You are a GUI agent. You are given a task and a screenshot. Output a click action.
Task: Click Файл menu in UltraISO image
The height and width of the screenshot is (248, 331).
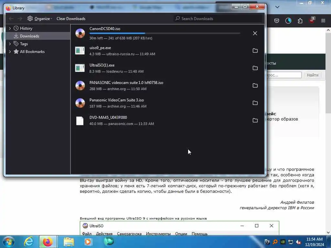click(87, 233)
